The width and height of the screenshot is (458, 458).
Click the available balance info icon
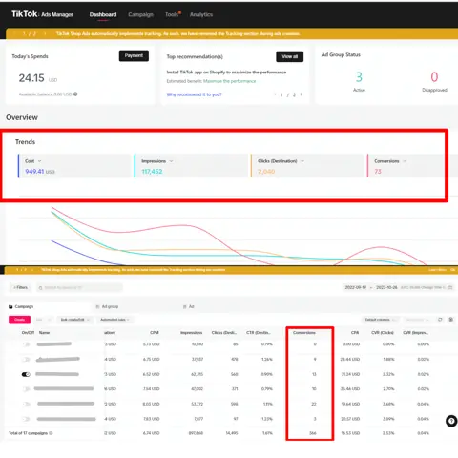(75, 94)
